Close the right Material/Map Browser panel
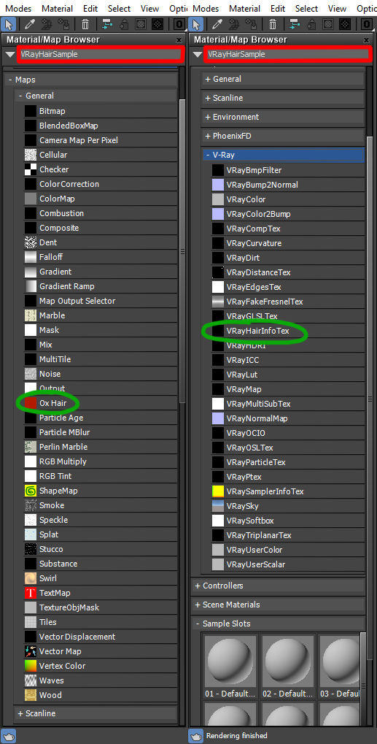377x744 pixels. (367, 41)
